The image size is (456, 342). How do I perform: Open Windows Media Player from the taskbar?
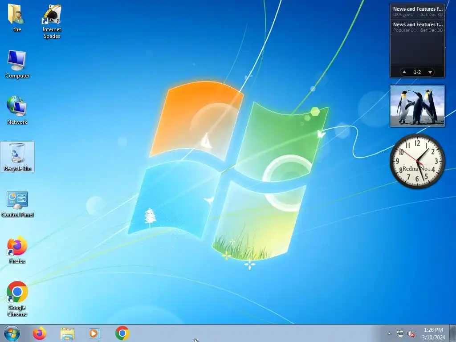[x=94, y=333]
